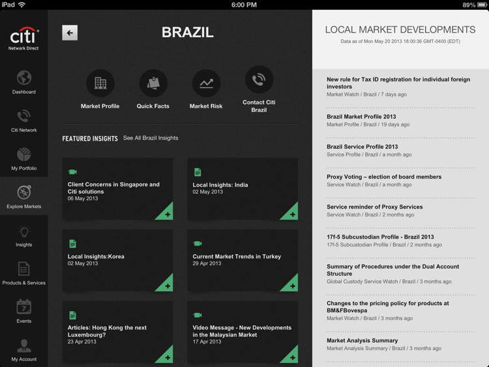Tap document icon on Local Insights:Korea card

tap(72, 244)
